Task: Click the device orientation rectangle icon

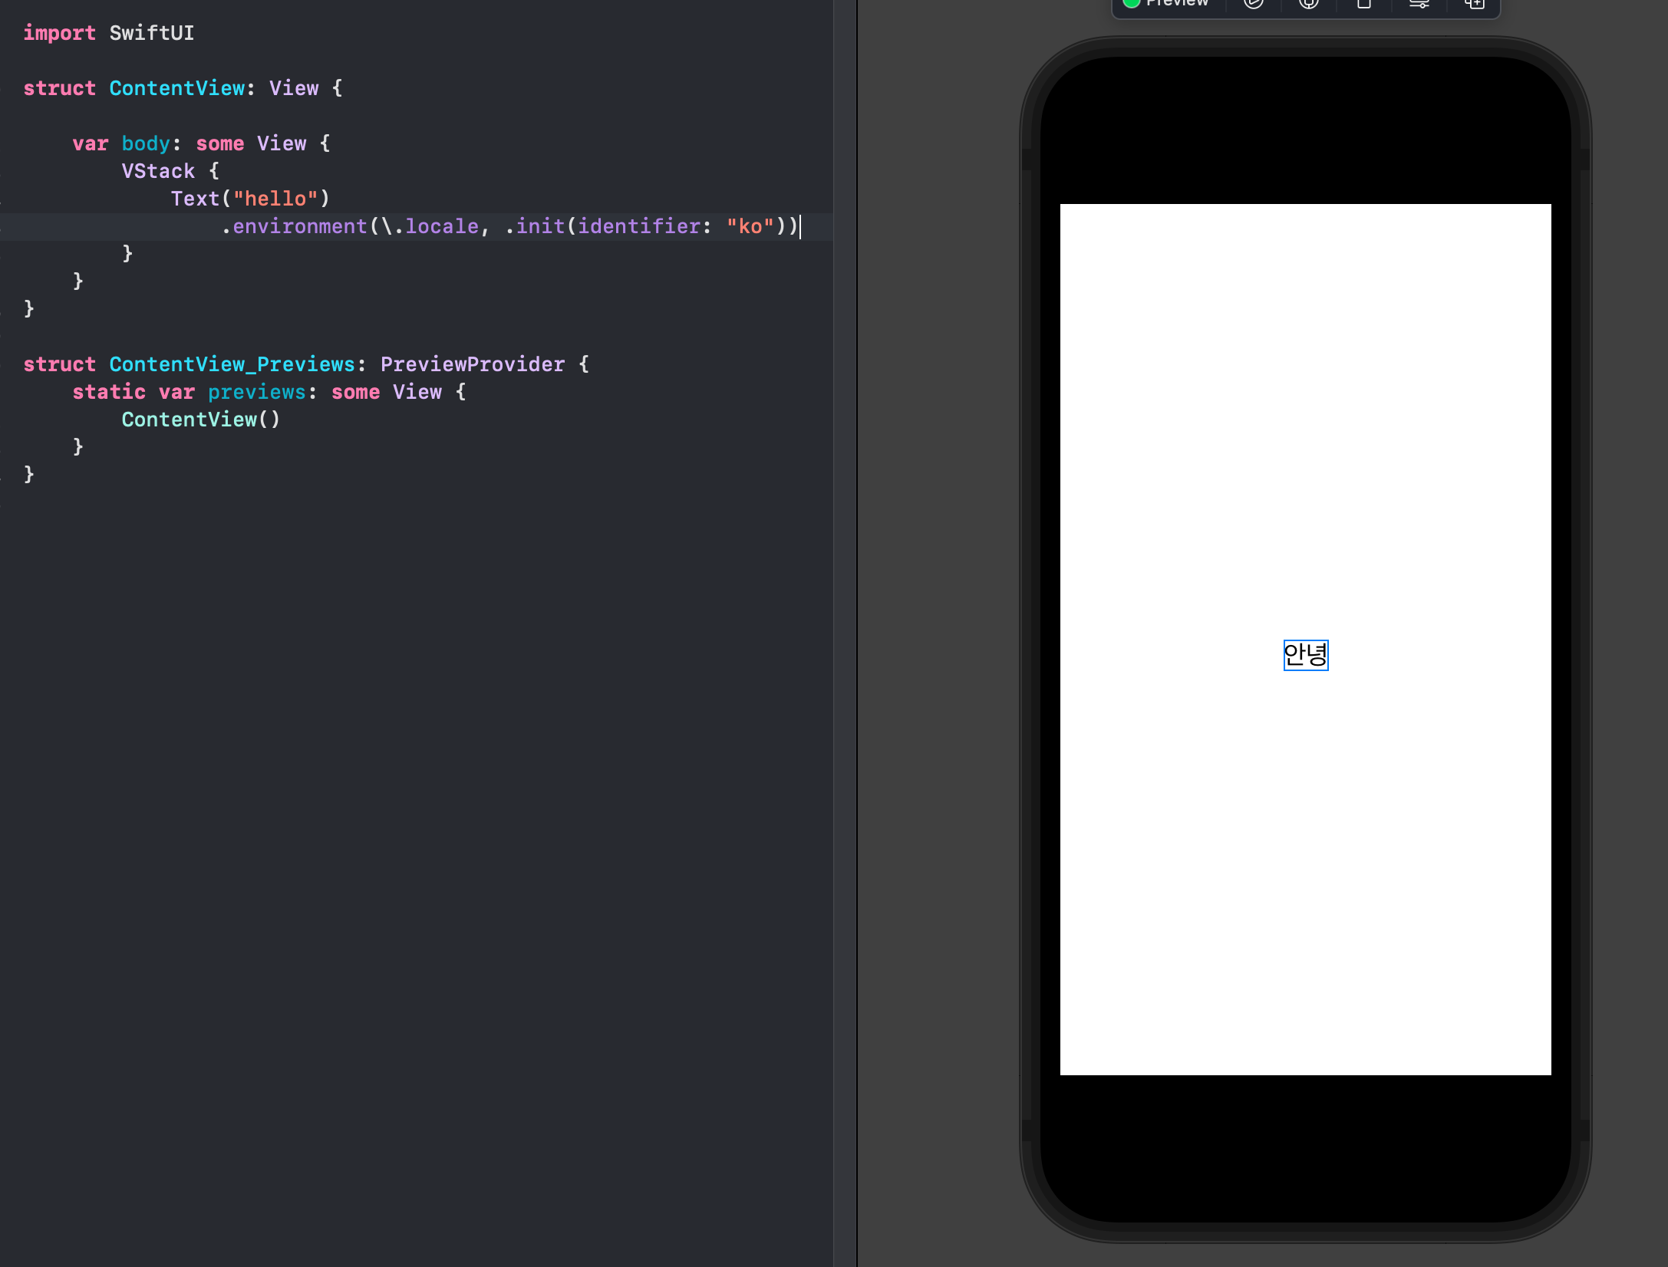Action: coord(1363,4)
